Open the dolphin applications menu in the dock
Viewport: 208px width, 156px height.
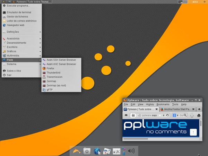(x=77, y=151)
